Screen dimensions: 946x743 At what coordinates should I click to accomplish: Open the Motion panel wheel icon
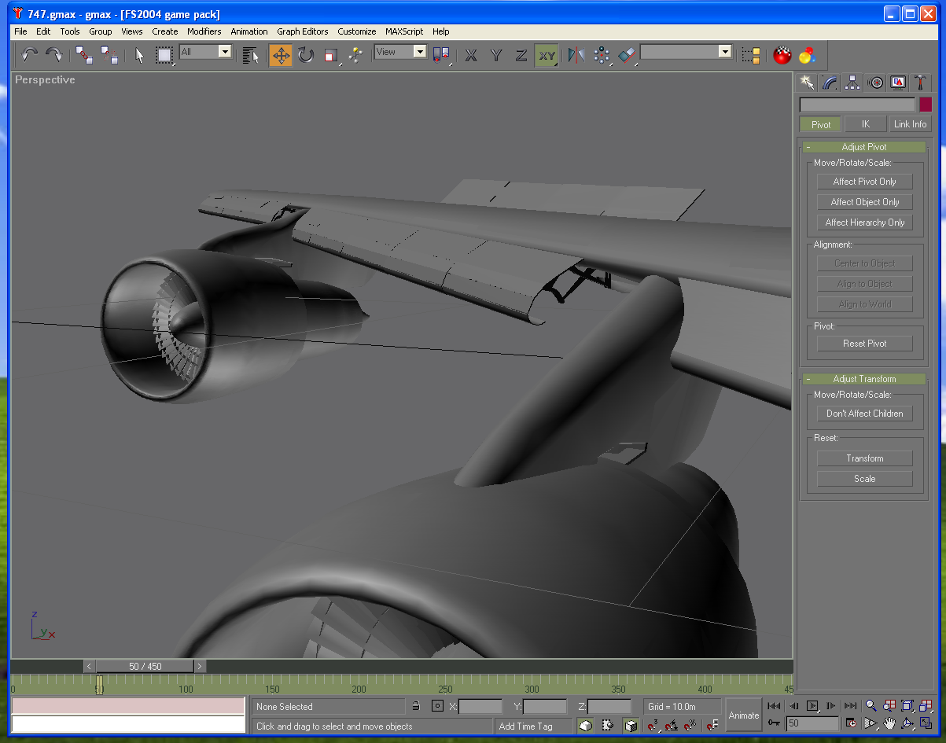click(x=875, y=83)
